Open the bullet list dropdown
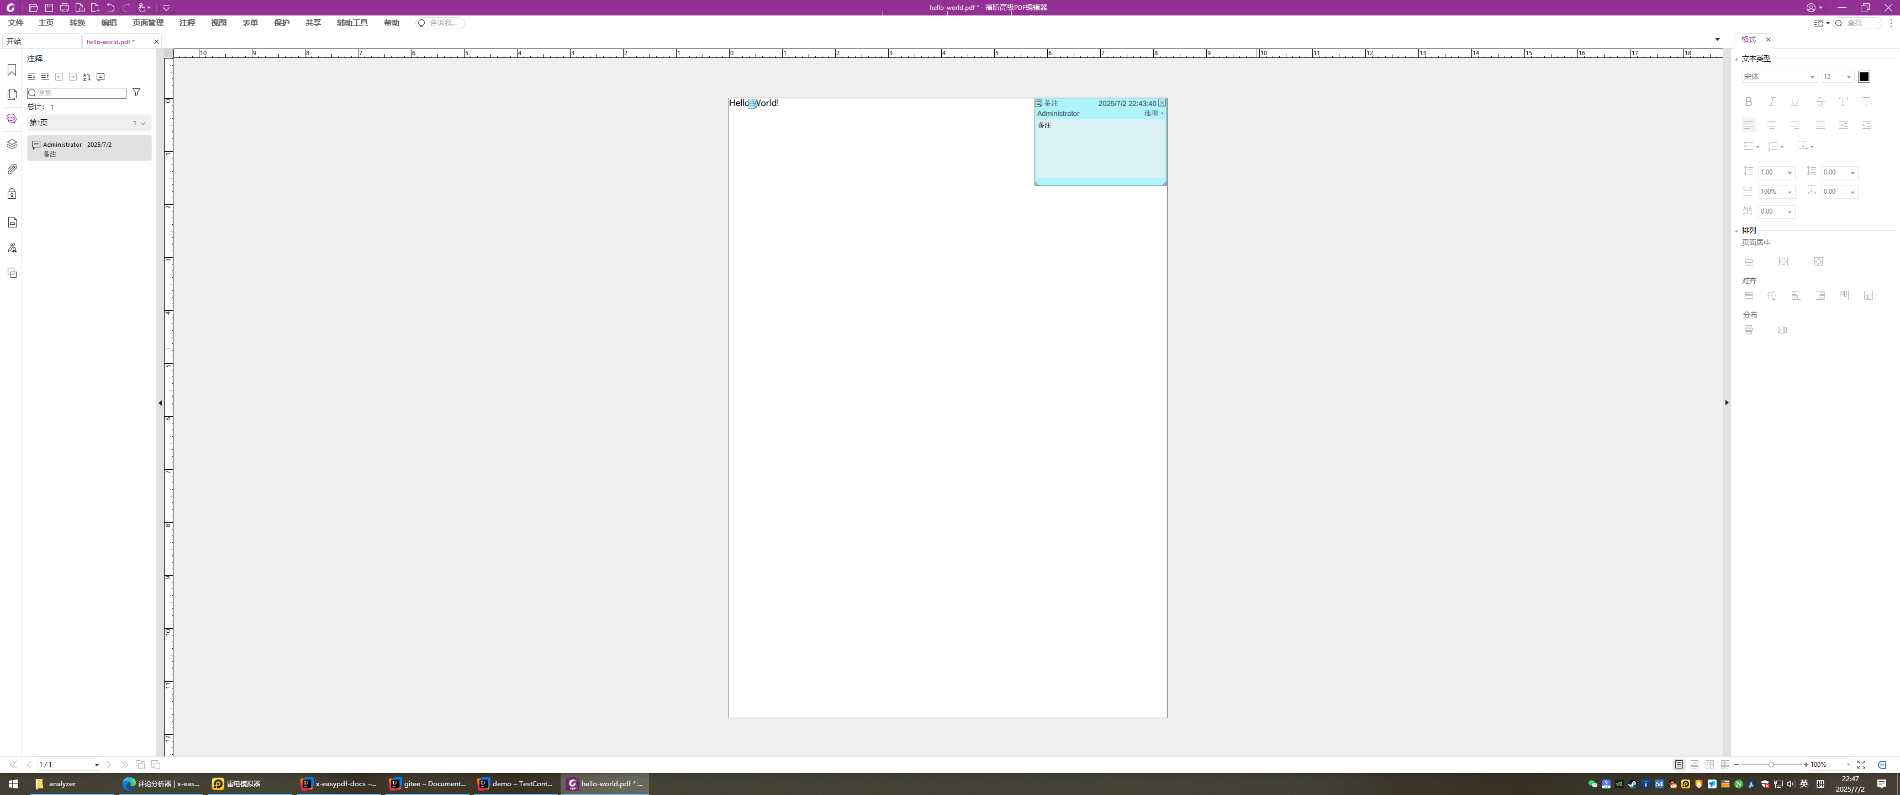Screen dimensions: 1900x795 click(1751, 146)
